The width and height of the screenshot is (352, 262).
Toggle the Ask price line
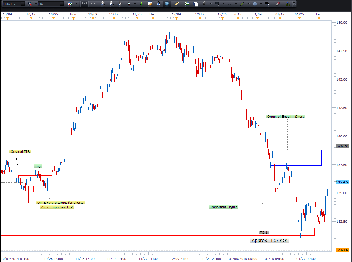[93, 4]
